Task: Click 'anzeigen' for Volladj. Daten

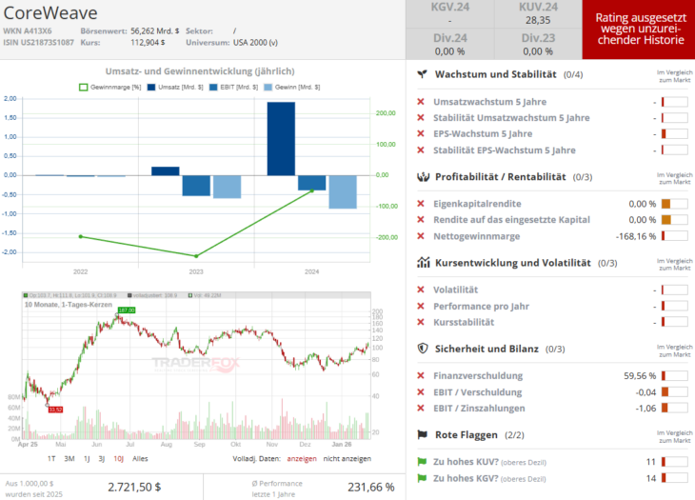Action: pos(303,458)
